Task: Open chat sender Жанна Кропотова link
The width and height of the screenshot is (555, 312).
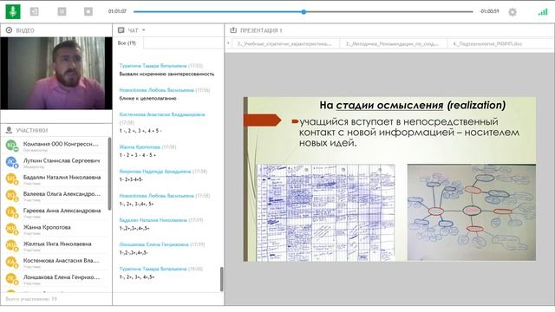Action: tap(140, 146)
